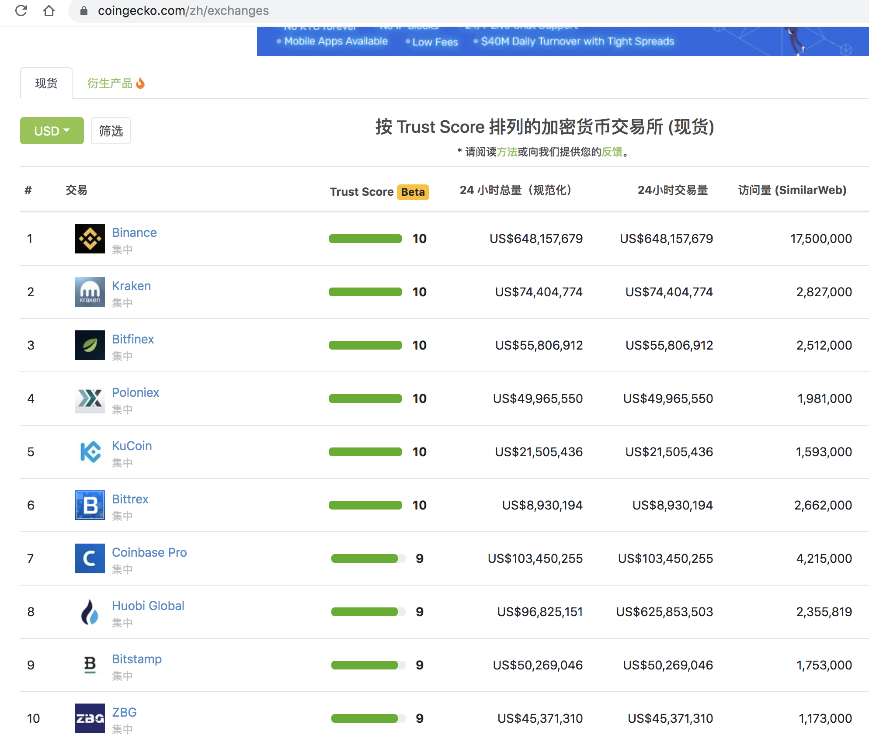This screenshot has height=735, width=869.
Task: Click the Beta badge beside Trust Score
Action: click(x=413, y=192)
